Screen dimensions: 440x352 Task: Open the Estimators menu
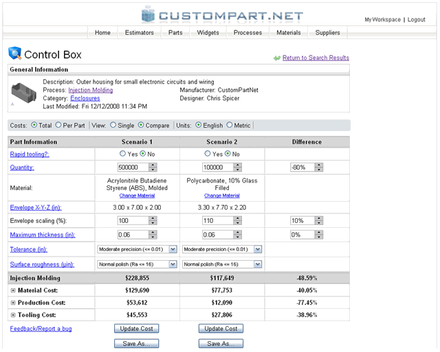140,33
